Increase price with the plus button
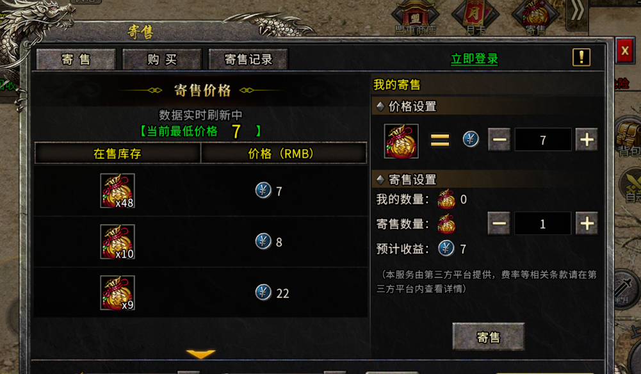The image size is (641, 374). click(587, 140)
